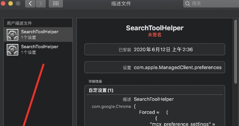This screenshot has height=126, width=239.
Task: Show all preferences with grid icon
Action: coord(56,4)
